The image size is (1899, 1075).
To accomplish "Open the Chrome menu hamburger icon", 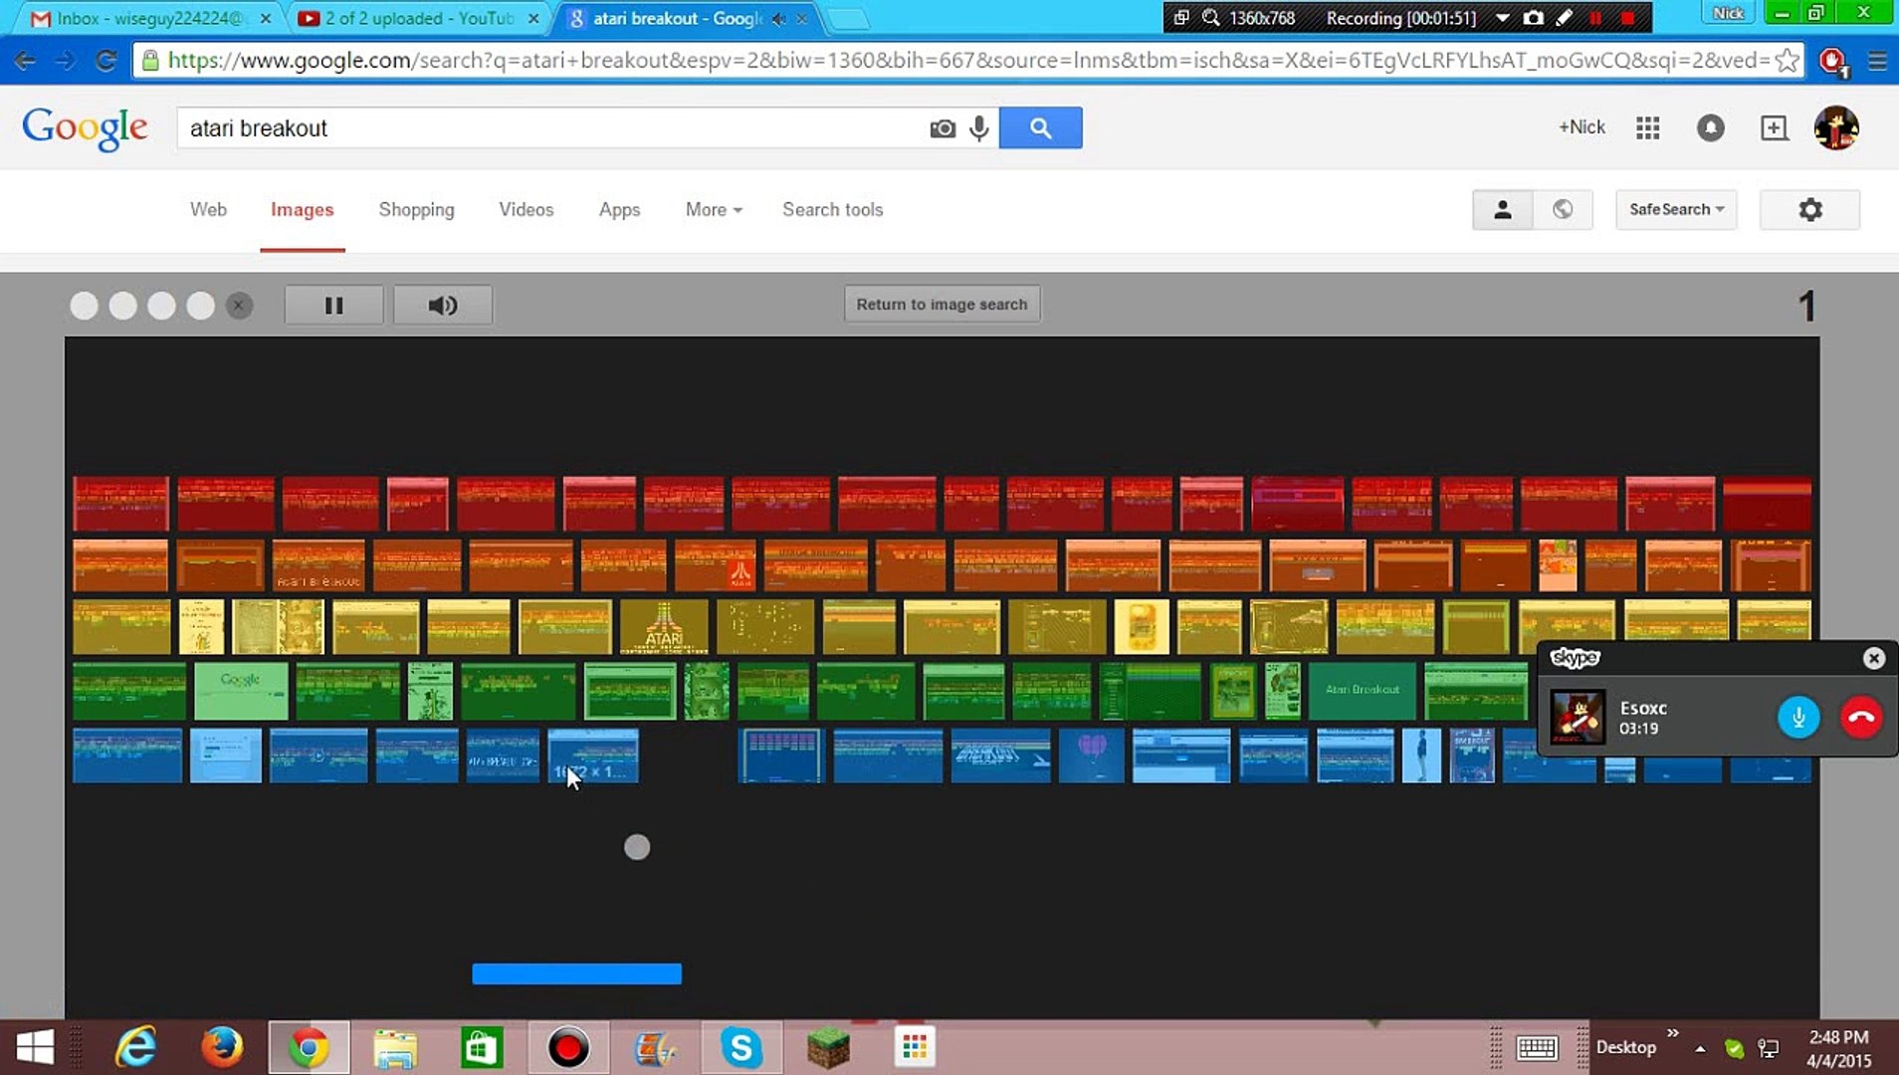I will [1877, 61].
